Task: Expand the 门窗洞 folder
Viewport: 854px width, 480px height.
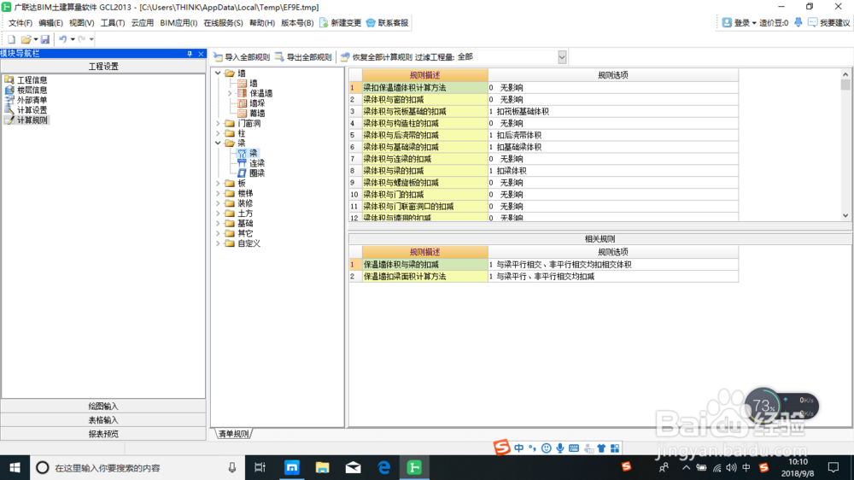Action: [x=218, y=124]
